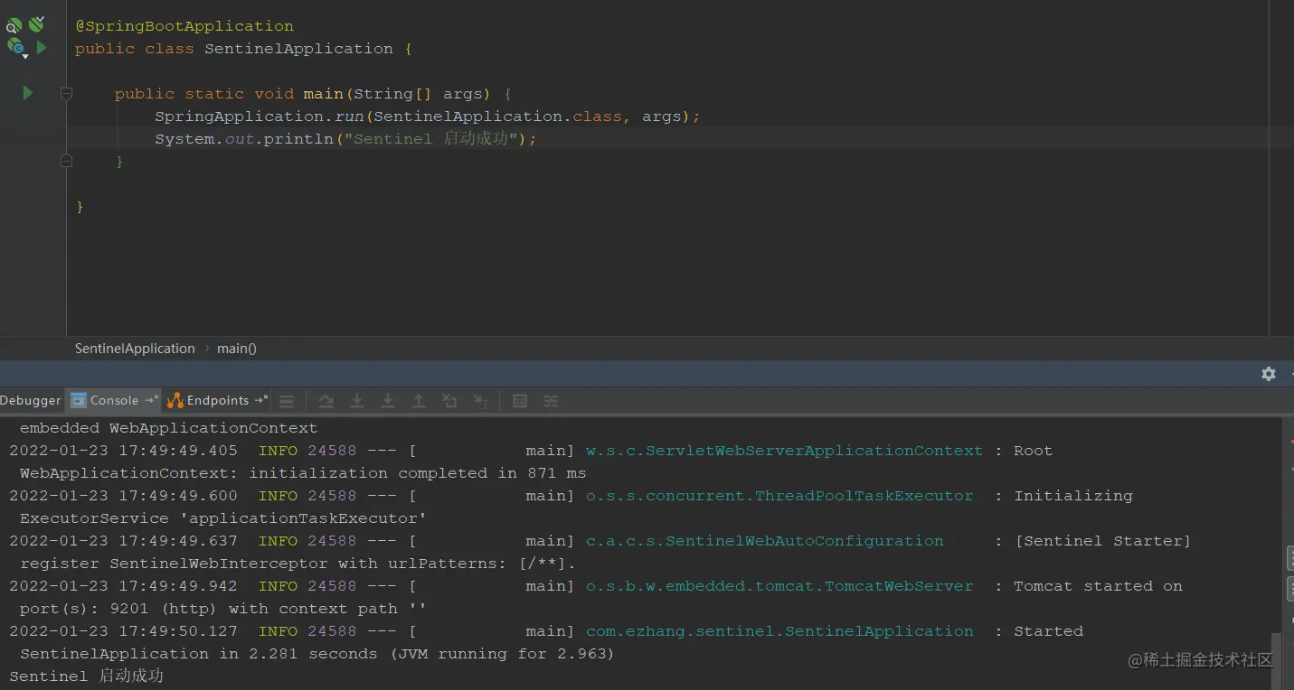Run SentinelApplication class from gutter arrow
This screenshot has height=690, width=1294.
[x=41, y=47]
